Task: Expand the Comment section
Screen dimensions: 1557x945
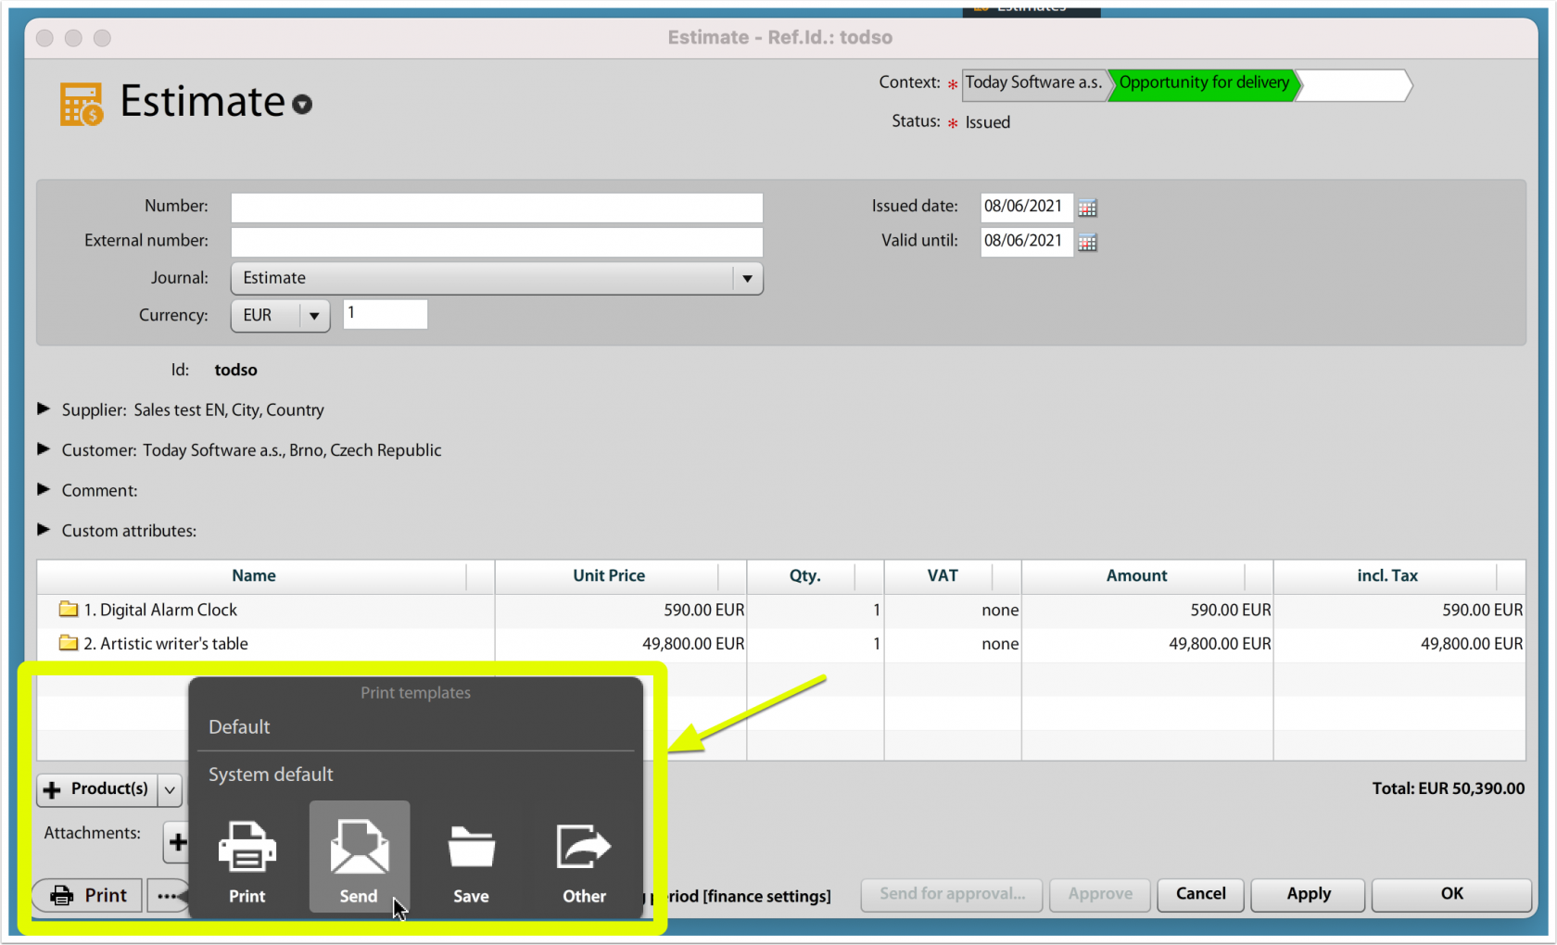Action: [x=43, y=489]
